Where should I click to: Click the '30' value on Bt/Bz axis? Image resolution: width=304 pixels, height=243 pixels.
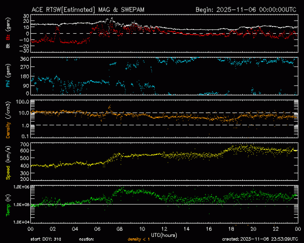point(26,16)
